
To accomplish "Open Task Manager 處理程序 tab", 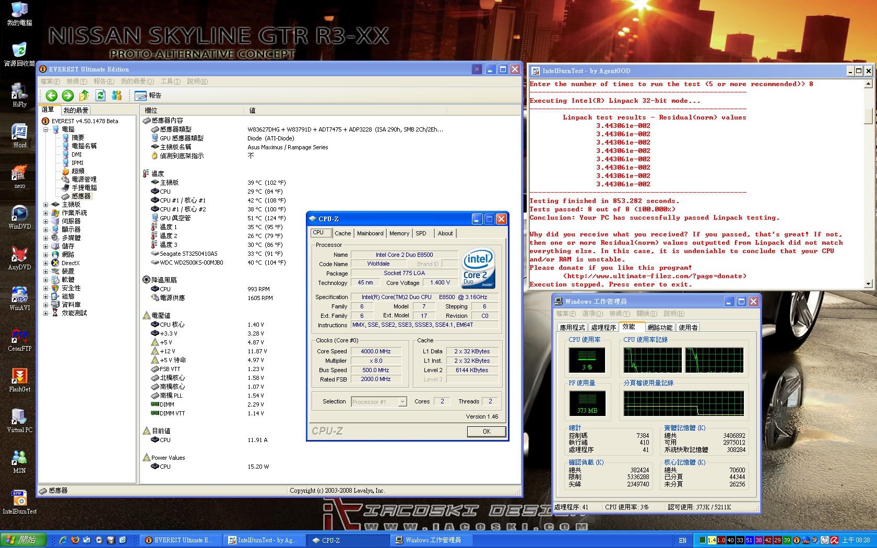I will point(603,328).
